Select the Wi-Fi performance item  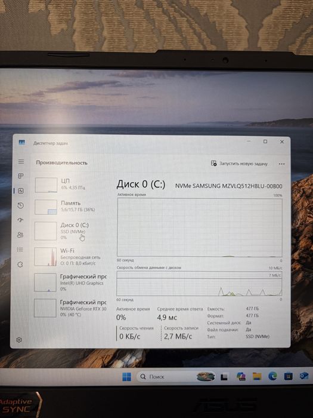coord(72,257)
